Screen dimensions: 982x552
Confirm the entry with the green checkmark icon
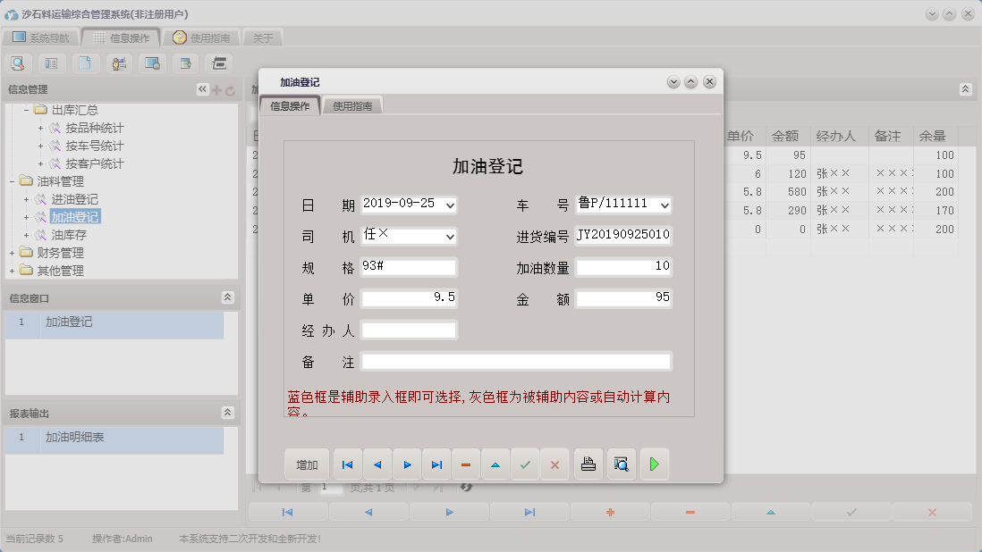[524, 464]
